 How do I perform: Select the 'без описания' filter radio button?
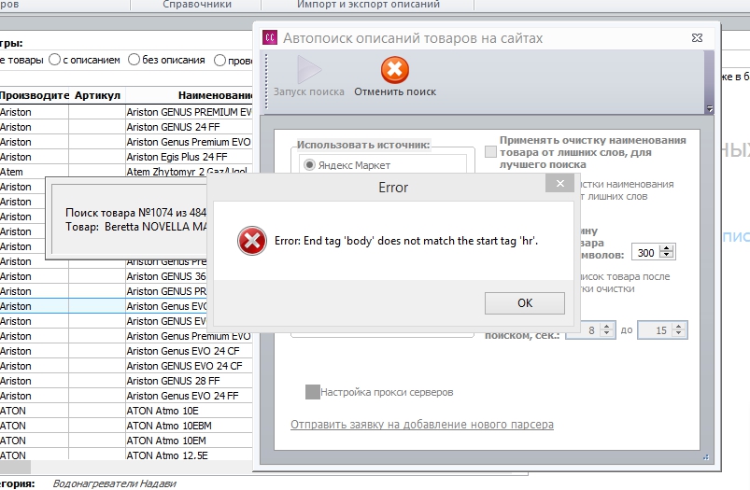click(134, 60)
